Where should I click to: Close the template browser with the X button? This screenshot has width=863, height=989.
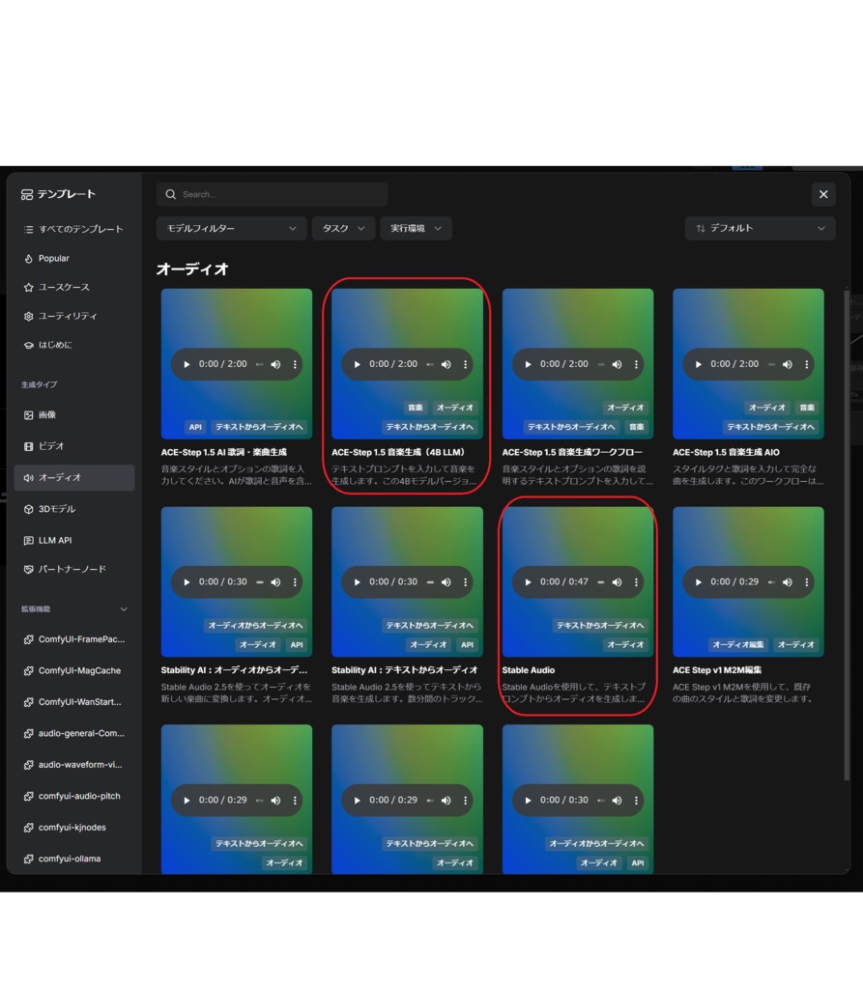(823, 194)
